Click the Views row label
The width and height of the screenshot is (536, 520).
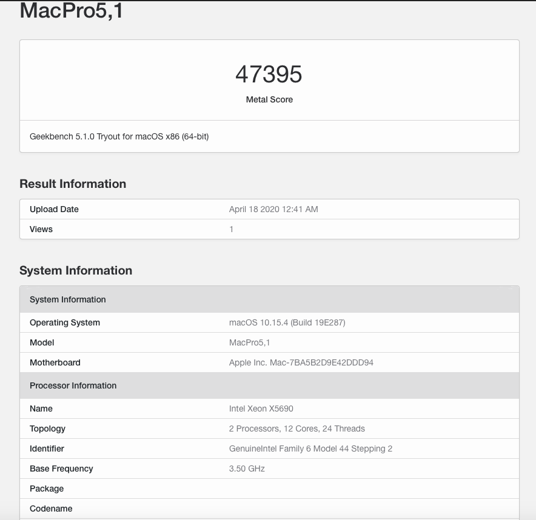point(41,229)
